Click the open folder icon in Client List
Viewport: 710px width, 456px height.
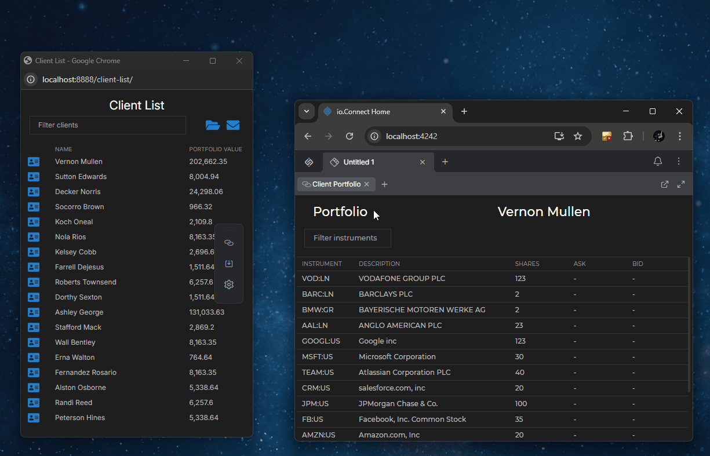tap(213, 125)
